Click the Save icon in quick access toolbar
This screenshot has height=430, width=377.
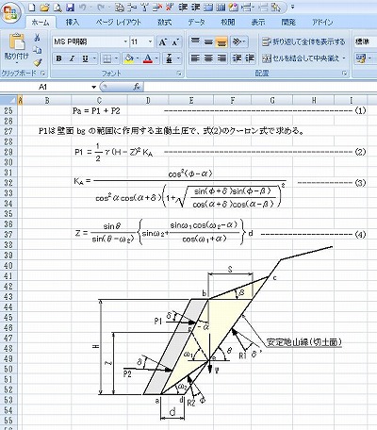pos(70,7)
